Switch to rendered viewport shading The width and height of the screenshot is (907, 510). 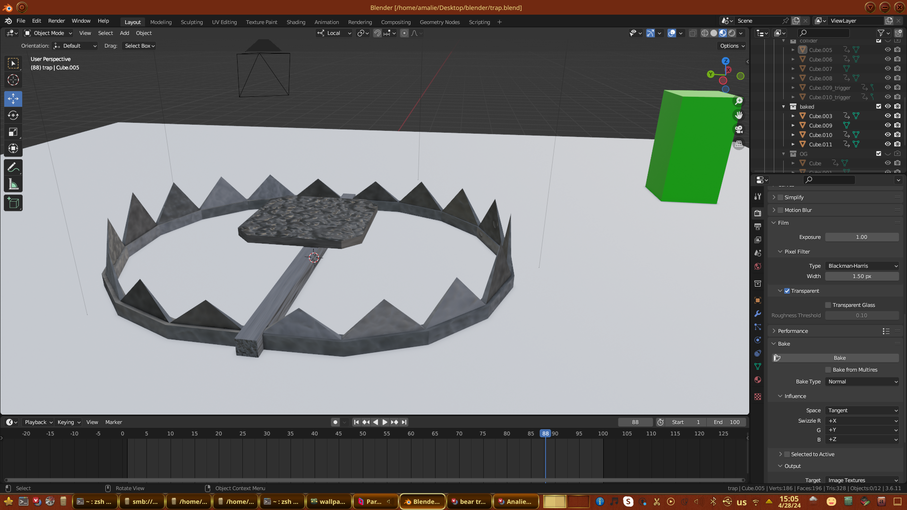732,33
